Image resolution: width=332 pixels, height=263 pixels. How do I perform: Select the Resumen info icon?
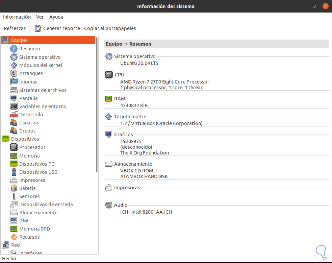14,49
